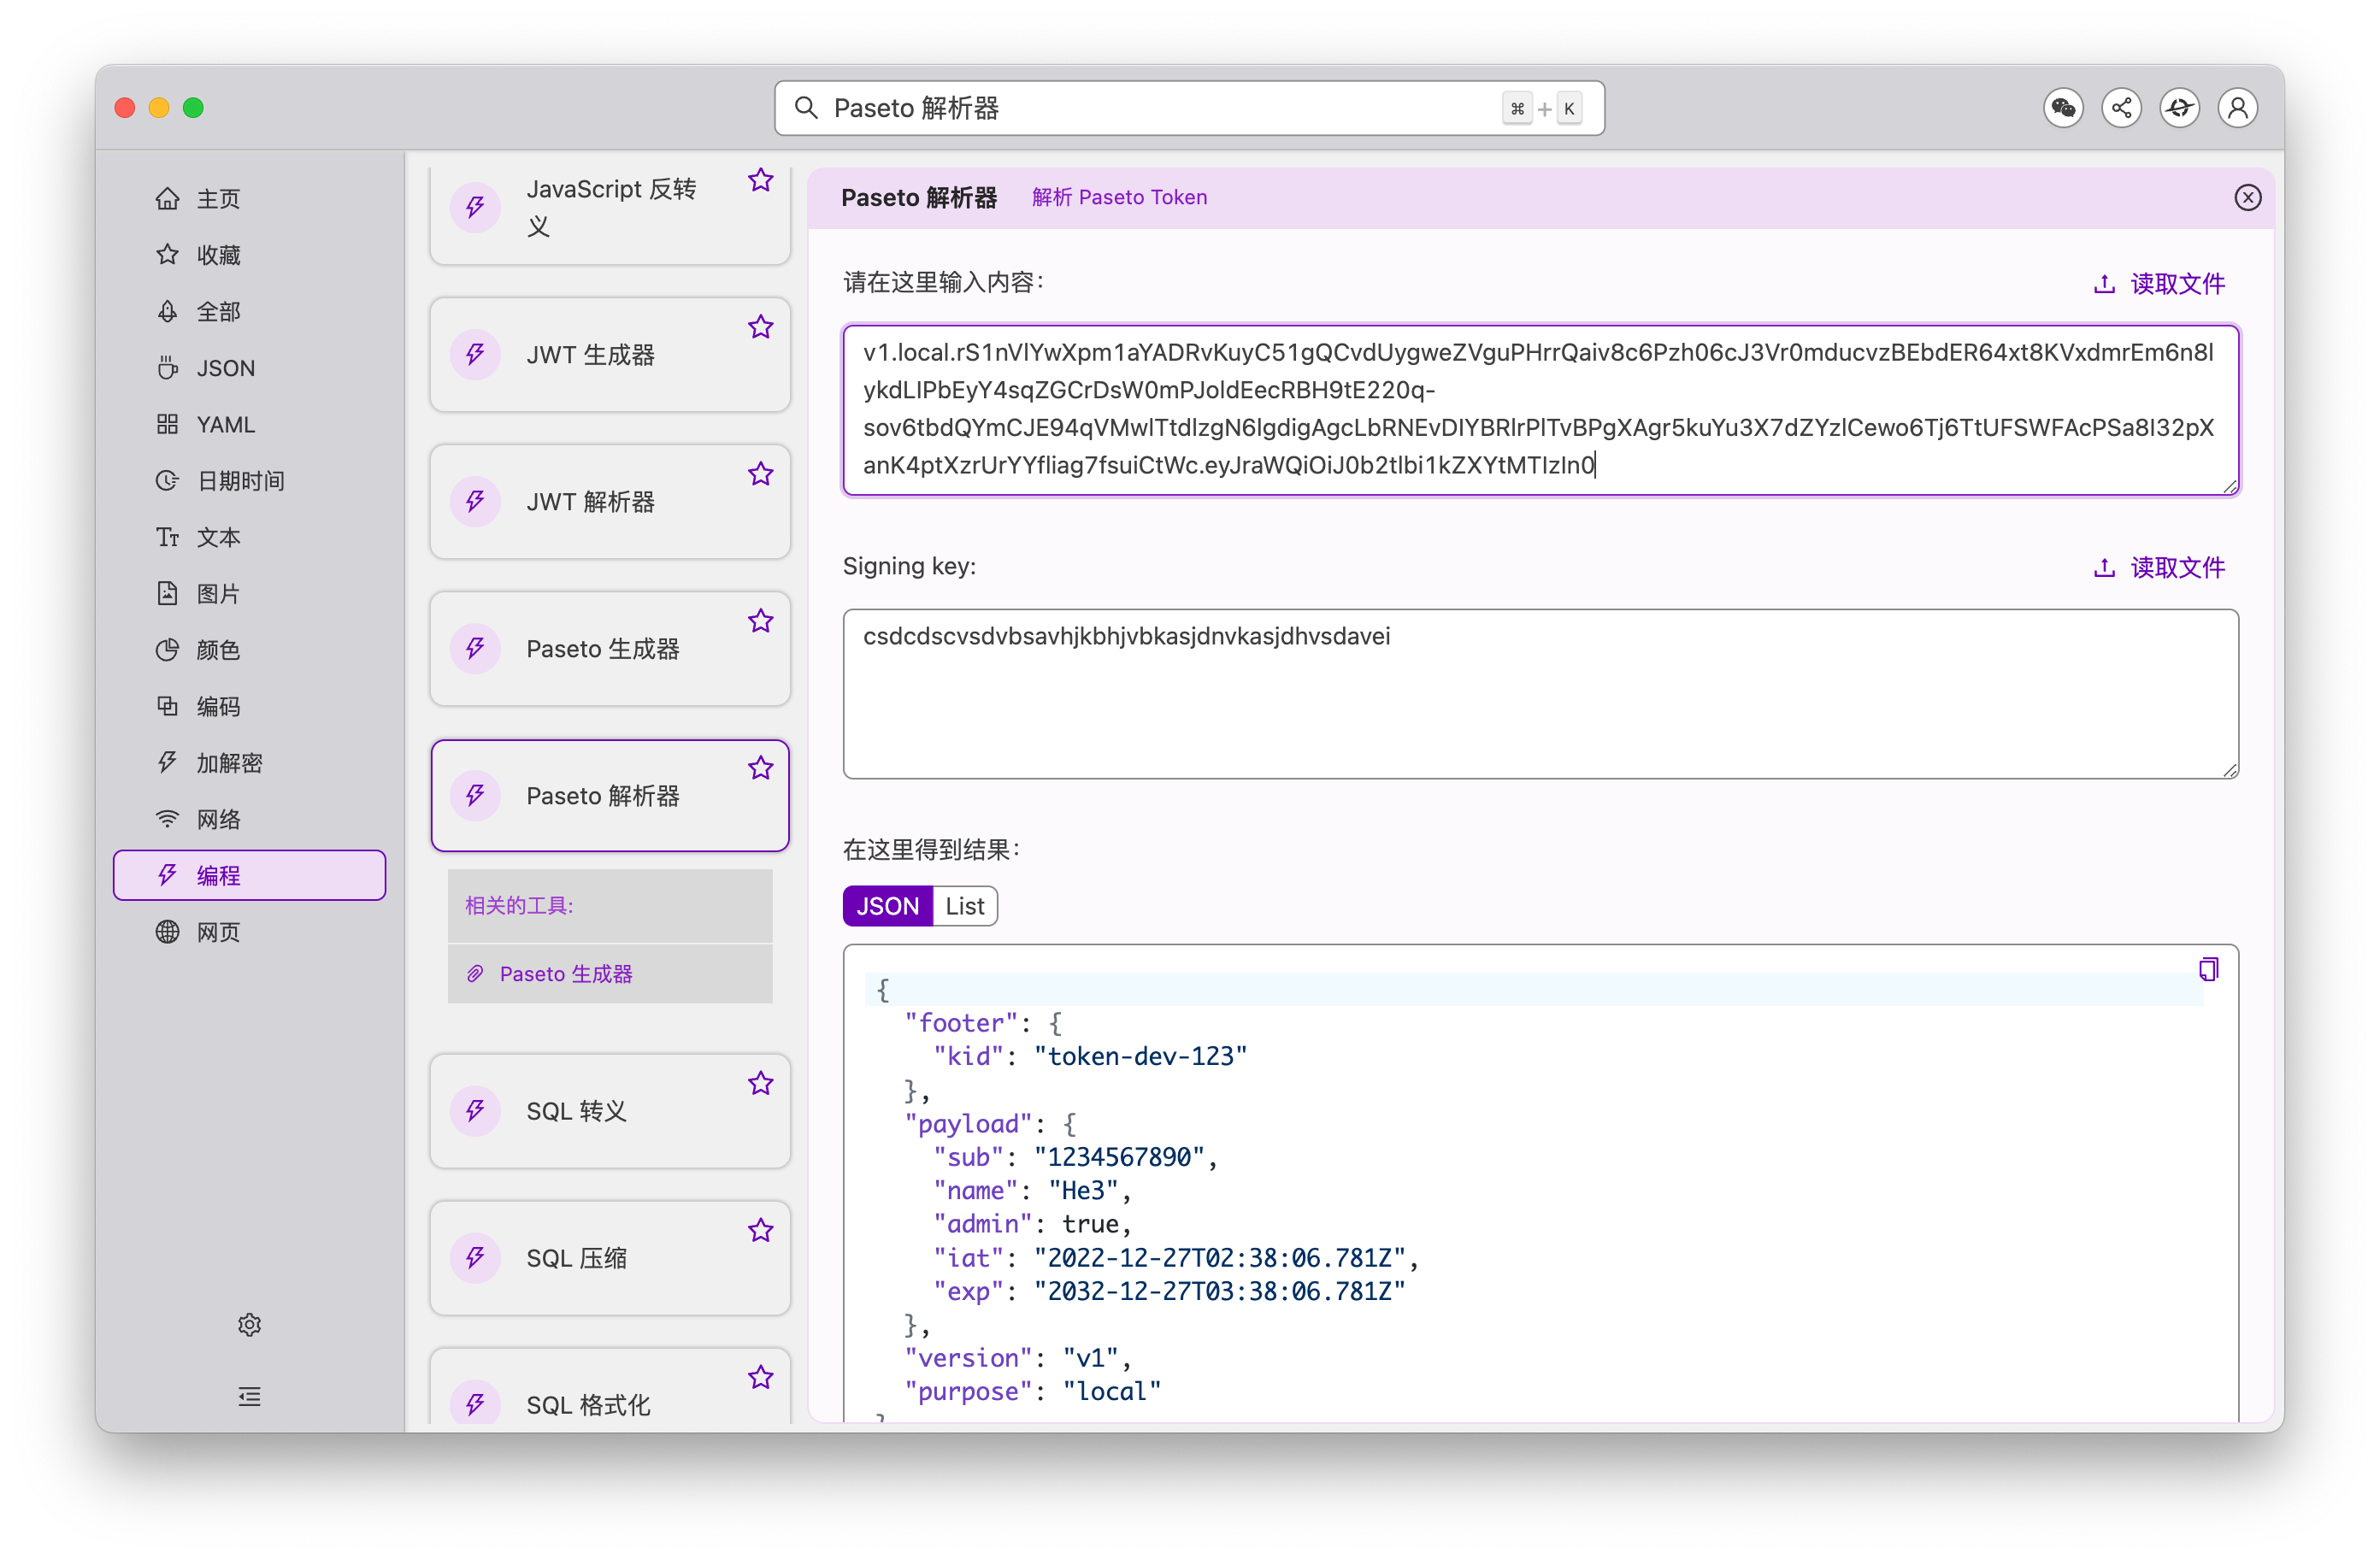Click the search box showing Paseto 解析器
The width and height of the screenshot is (2380, 1559).
coord(1189,108)
